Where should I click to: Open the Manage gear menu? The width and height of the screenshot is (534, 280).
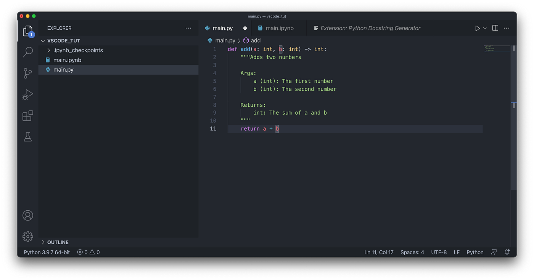[27, 236]
